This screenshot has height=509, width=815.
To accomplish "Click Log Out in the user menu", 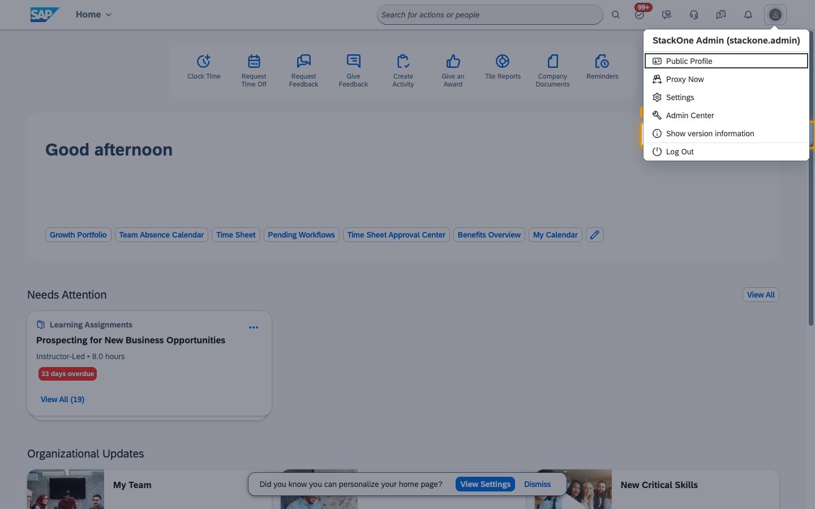I will coord(726,152).
